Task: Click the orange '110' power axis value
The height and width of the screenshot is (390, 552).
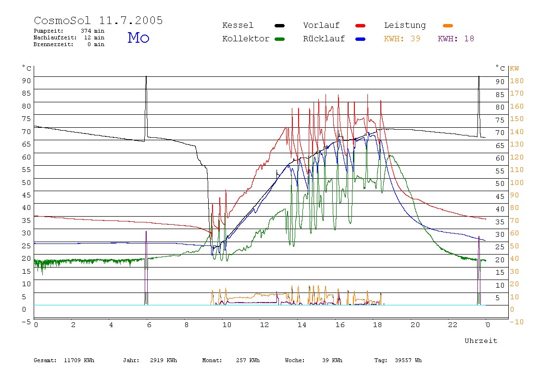Action: tap(516, 170)
